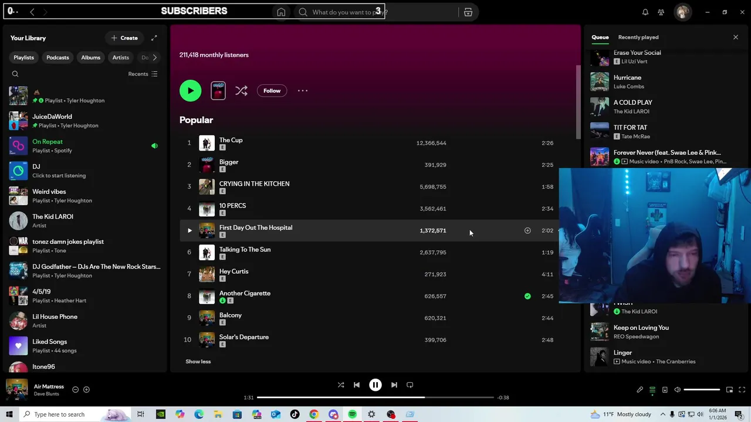Toggle the Queue view icon

[x=652, y=390]
